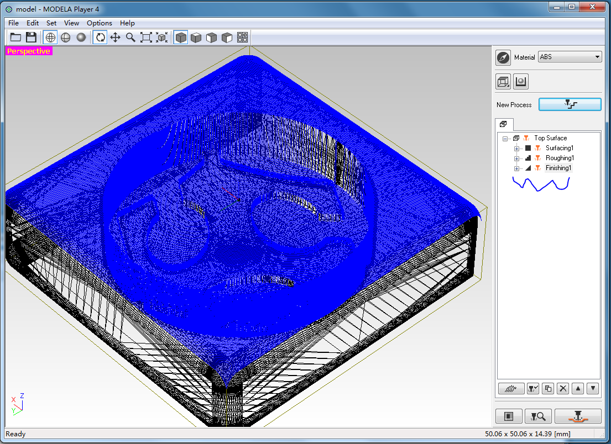Open the File menu
This screenshot has height=444, width=611.
click(13, 23)
